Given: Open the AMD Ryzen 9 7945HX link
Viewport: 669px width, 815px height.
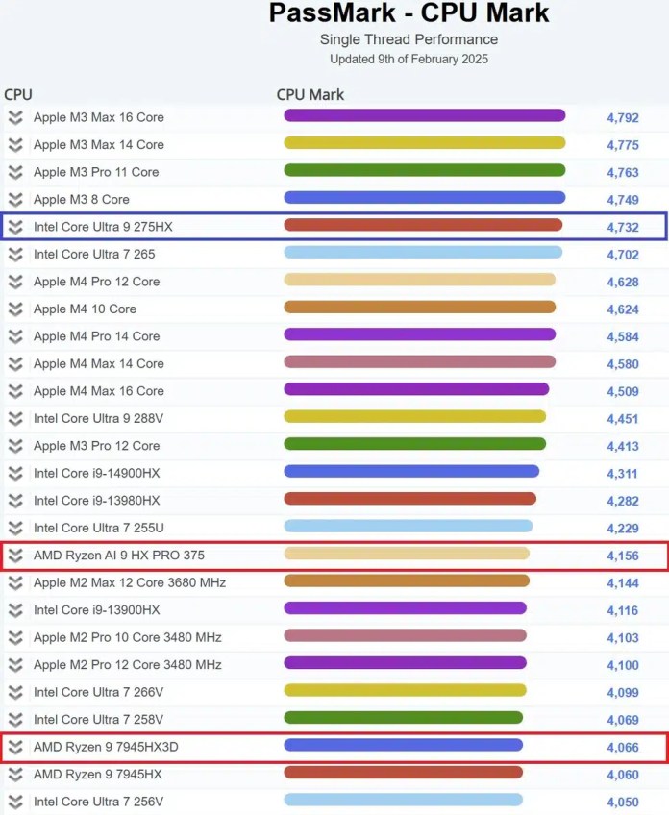Looking at the screenshot, I should 98,775.
